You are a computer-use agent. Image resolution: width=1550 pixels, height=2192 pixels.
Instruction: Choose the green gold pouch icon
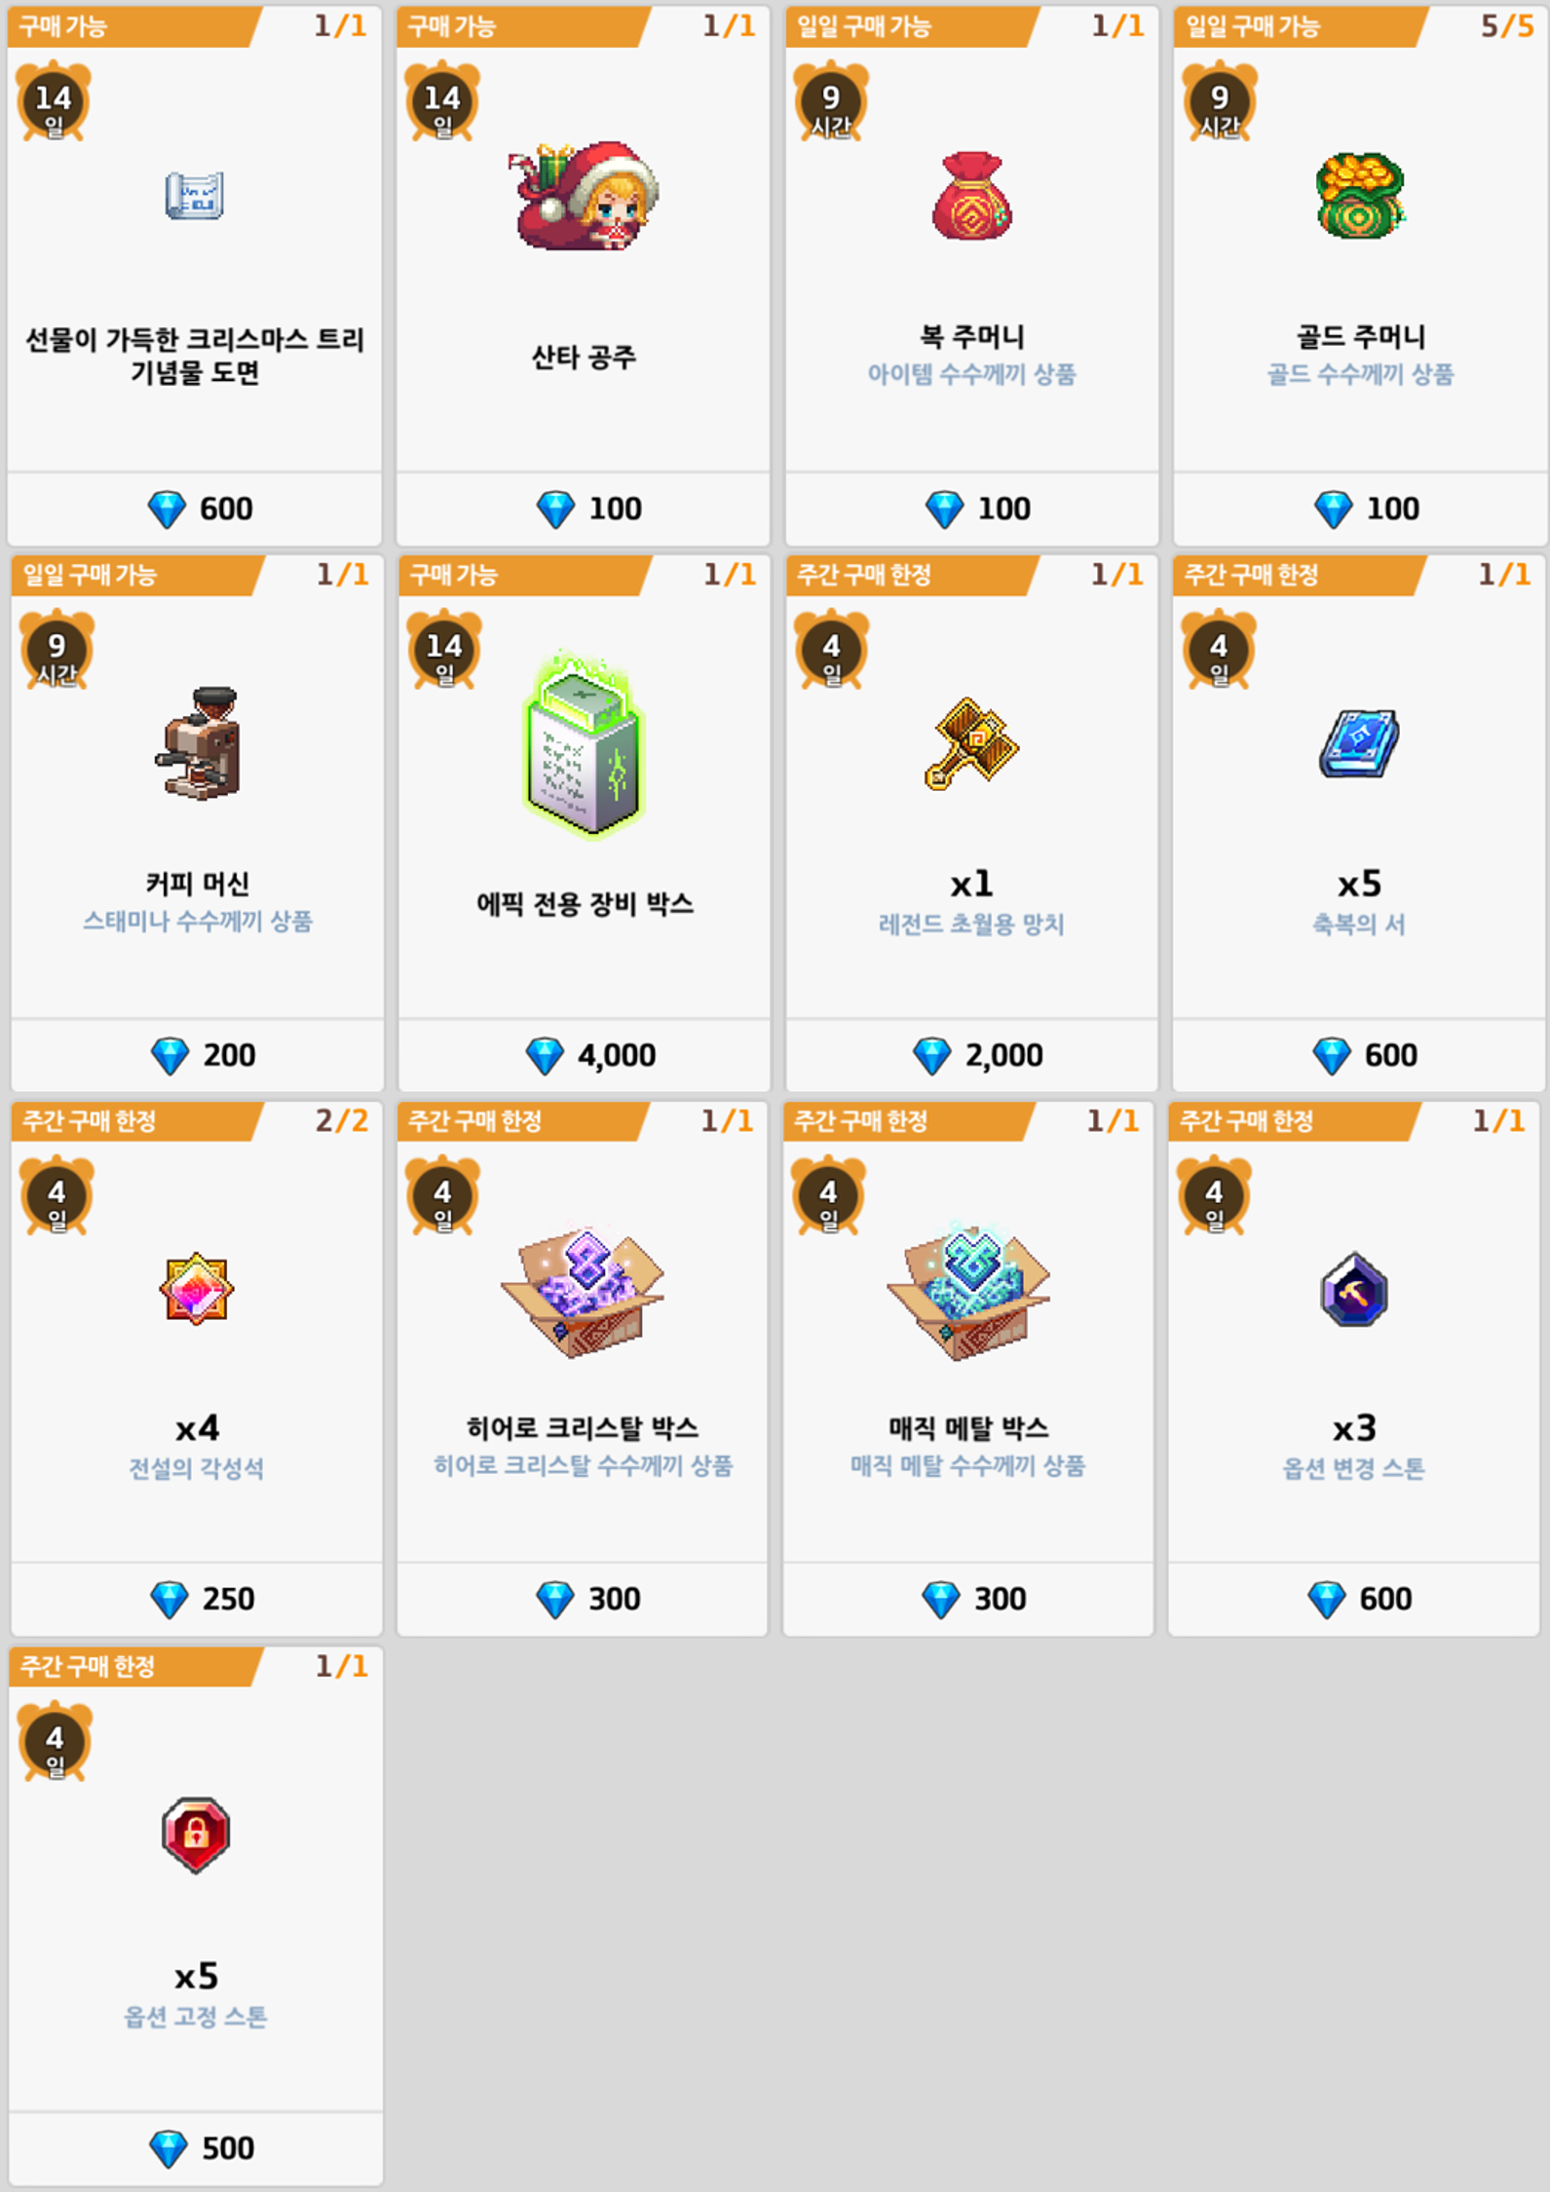[x=1360, y=196]
